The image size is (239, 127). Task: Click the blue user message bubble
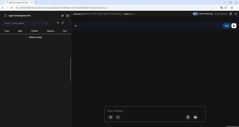[226, 26]
